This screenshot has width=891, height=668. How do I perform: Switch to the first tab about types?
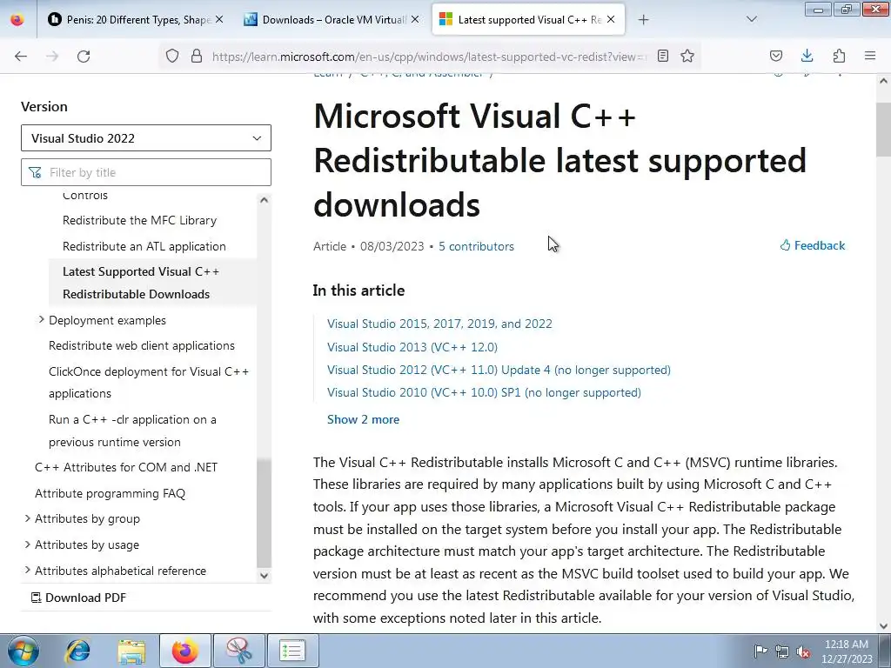pyautogui.click(x=137, y=19)
